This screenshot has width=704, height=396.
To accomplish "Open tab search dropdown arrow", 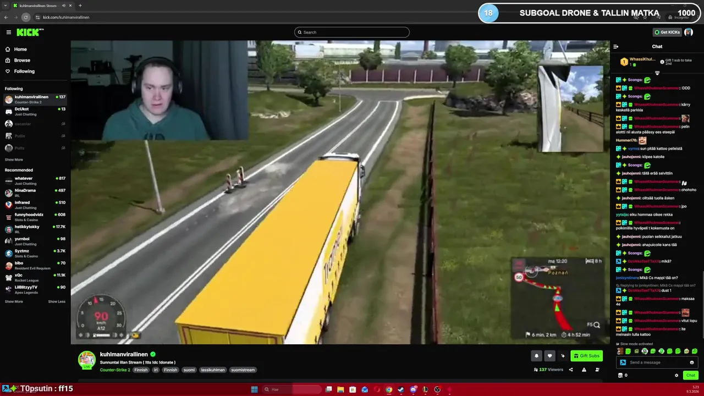I will 5,5.
